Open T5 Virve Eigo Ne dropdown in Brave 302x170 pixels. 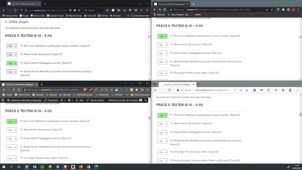click(12, 158)
